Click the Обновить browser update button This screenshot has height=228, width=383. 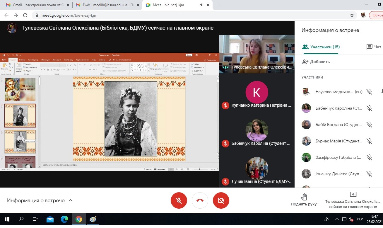(377, 15)
